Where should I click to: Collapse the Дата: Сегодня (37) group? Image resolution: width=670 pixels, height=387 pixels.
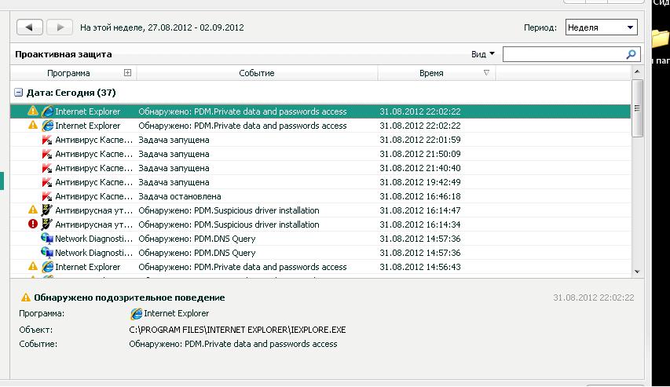(18, 93)
